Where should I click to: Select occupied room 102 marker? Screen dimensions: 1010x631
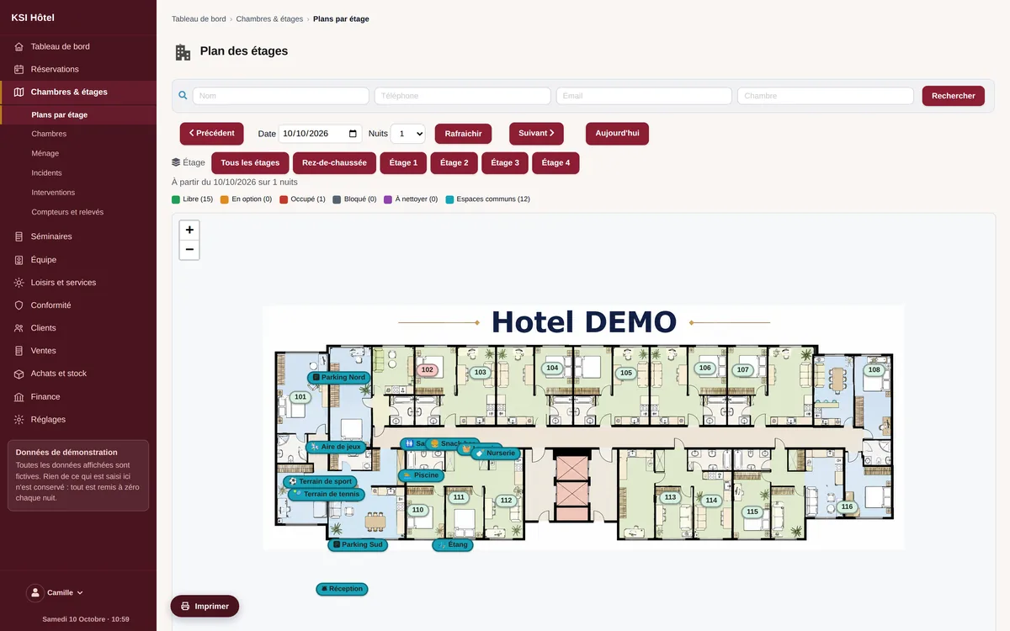tap(427, 370)
